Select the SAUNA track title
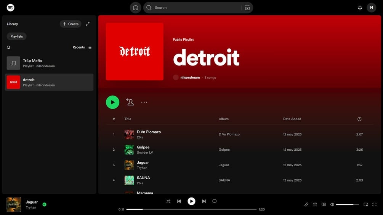This screenshot has width=383, height=215. click(x=143, y=178)
